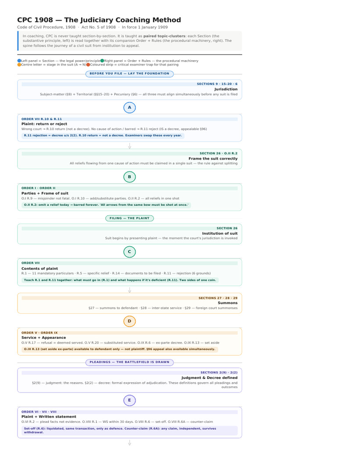337x450 pixels.
Task: Click the red legend dot for Coloured strip
Action: point(88,65)
